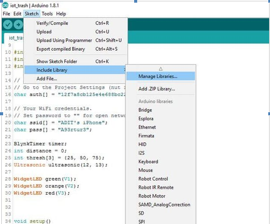Click the "Your WiFi credentials" comment
The height and width of the screenshot is (224, 270).
(x=53, y=109)
